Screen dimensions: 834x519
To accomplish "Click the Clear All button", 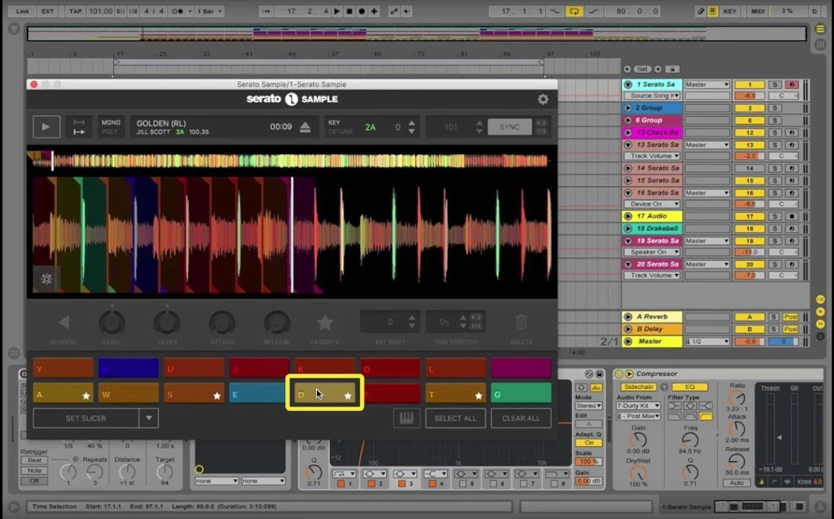I will coord(521,418).
